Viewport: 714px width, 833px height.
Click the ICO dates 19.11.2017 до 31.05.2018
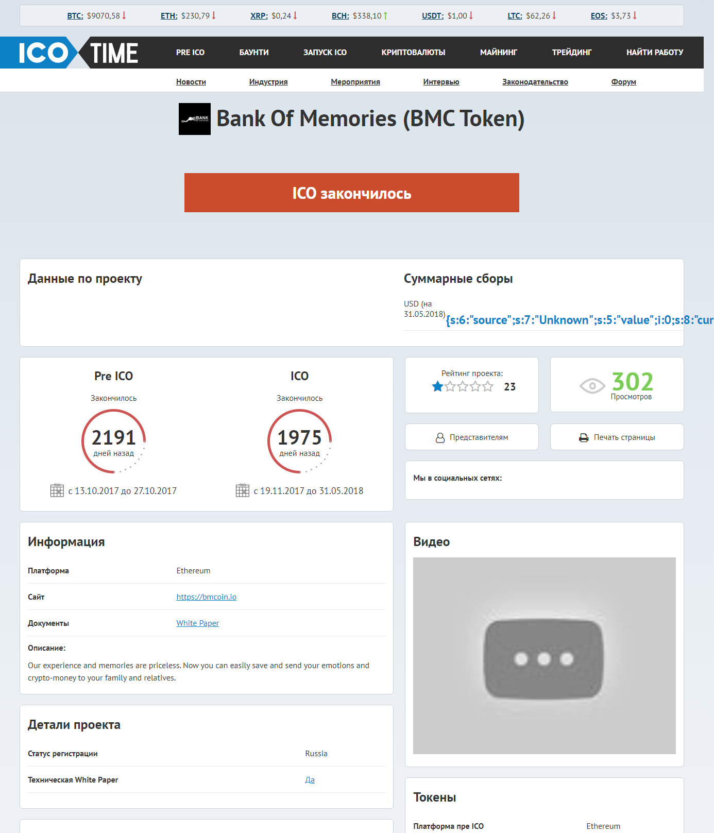coord(309,491)
